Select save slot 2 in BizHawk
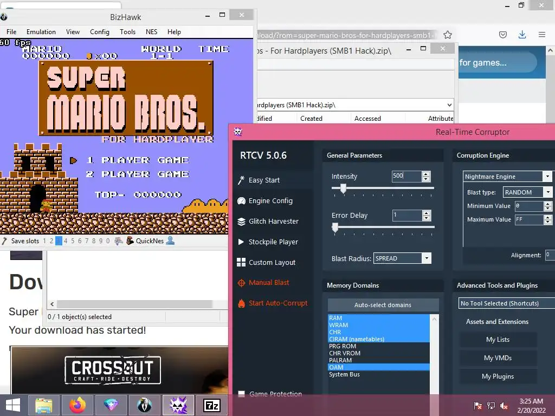555x416 pixels. [x=51, y=241]
